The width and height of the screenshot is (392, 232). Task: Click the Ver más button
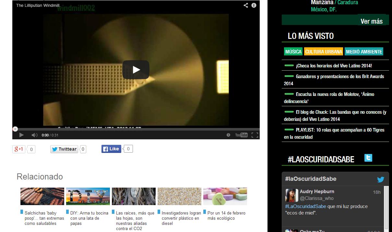pos(372,21)
